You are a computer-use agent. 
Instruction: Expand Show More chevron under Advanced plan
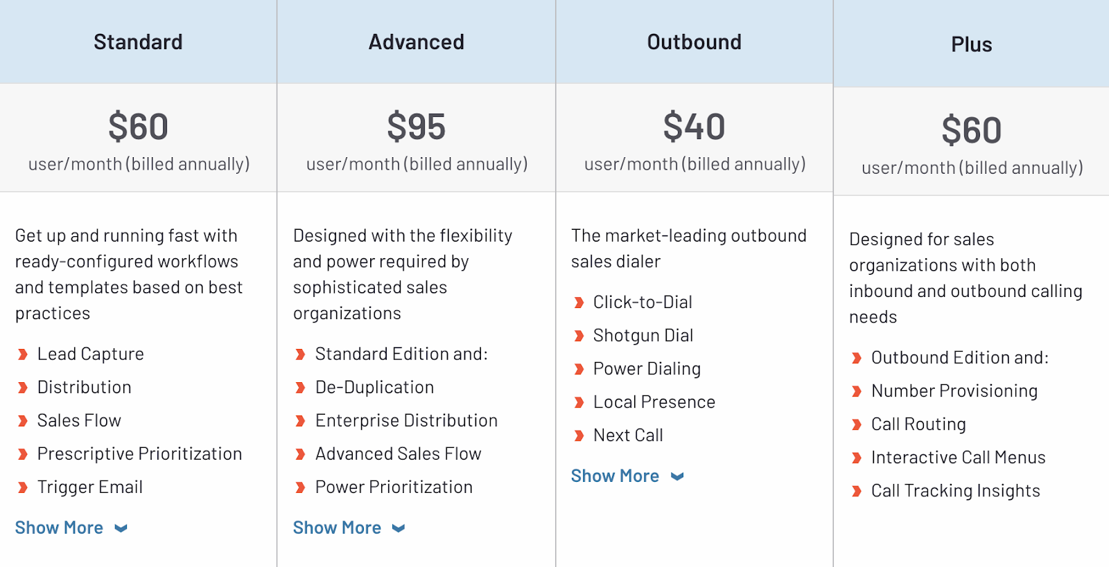[399, 528]
